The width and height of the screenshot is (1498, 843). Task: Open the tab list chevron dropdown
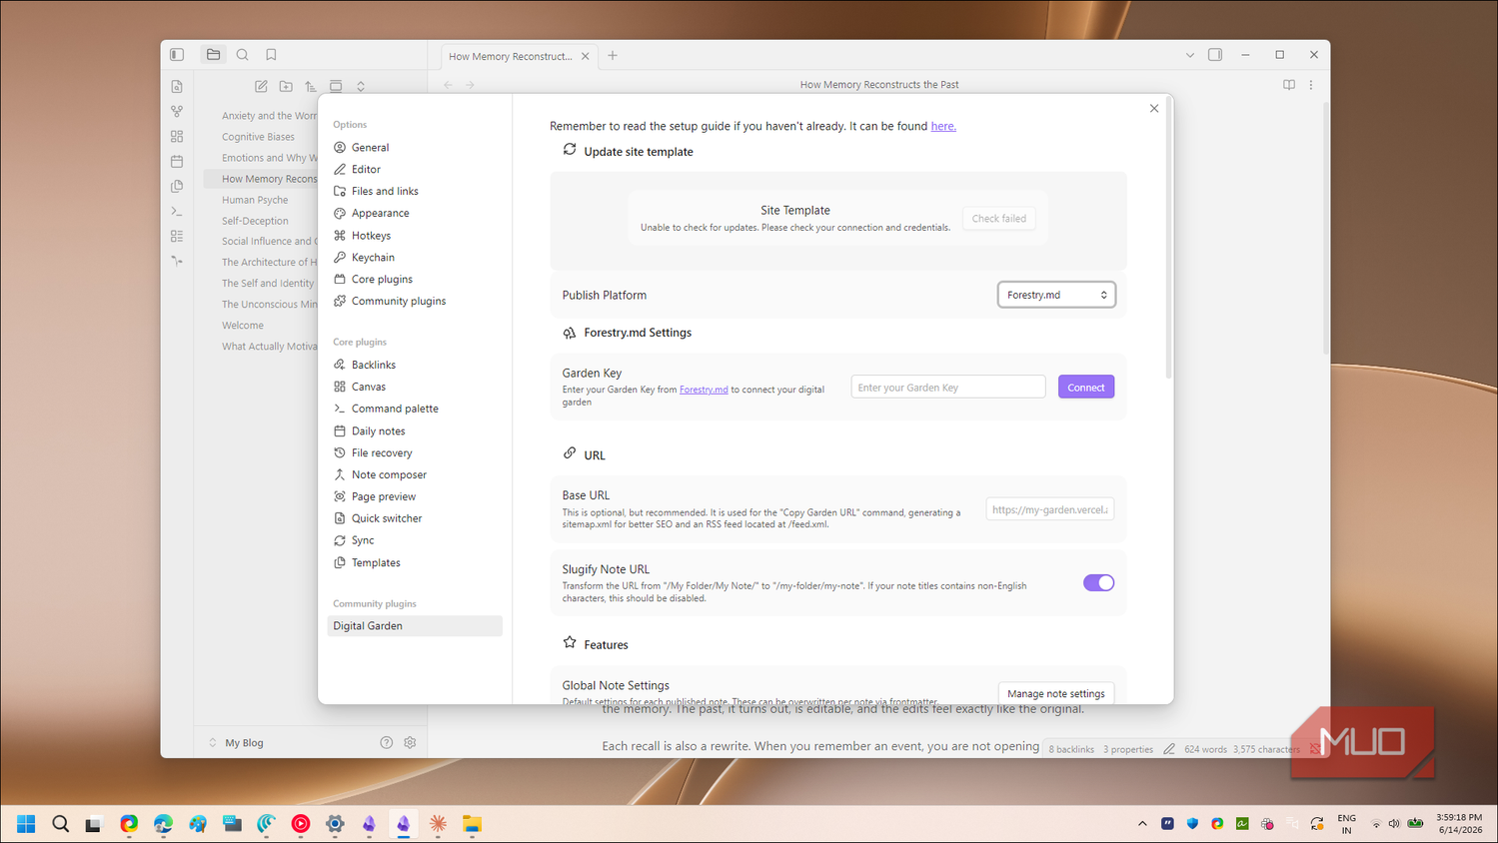(x=1190, y=56)
